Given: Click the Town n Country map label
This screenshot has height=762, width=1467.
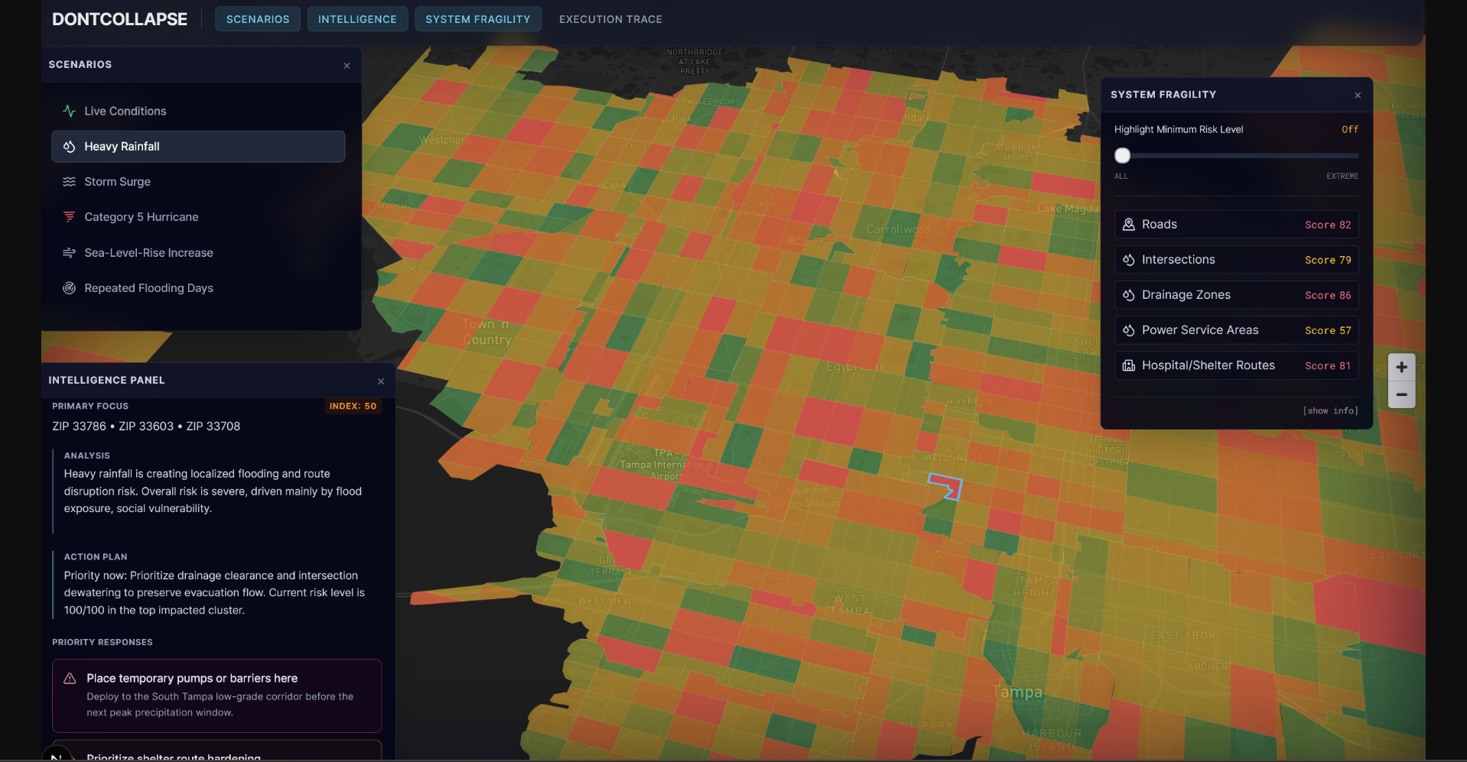Looking at the screenshot, I should (x=486, y=332).
